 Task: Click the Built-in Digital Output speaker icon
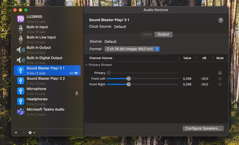click(x=21, y=60)
